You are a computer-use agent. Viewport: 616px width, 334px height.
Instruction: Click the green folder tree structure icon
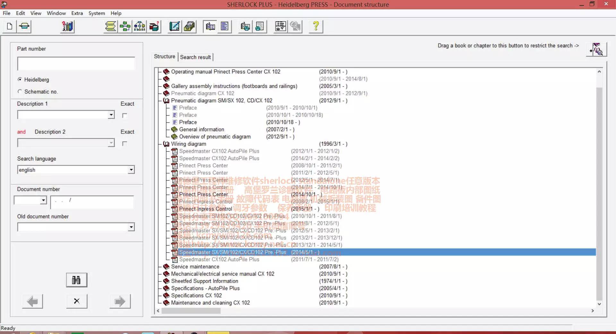[125, 26]
